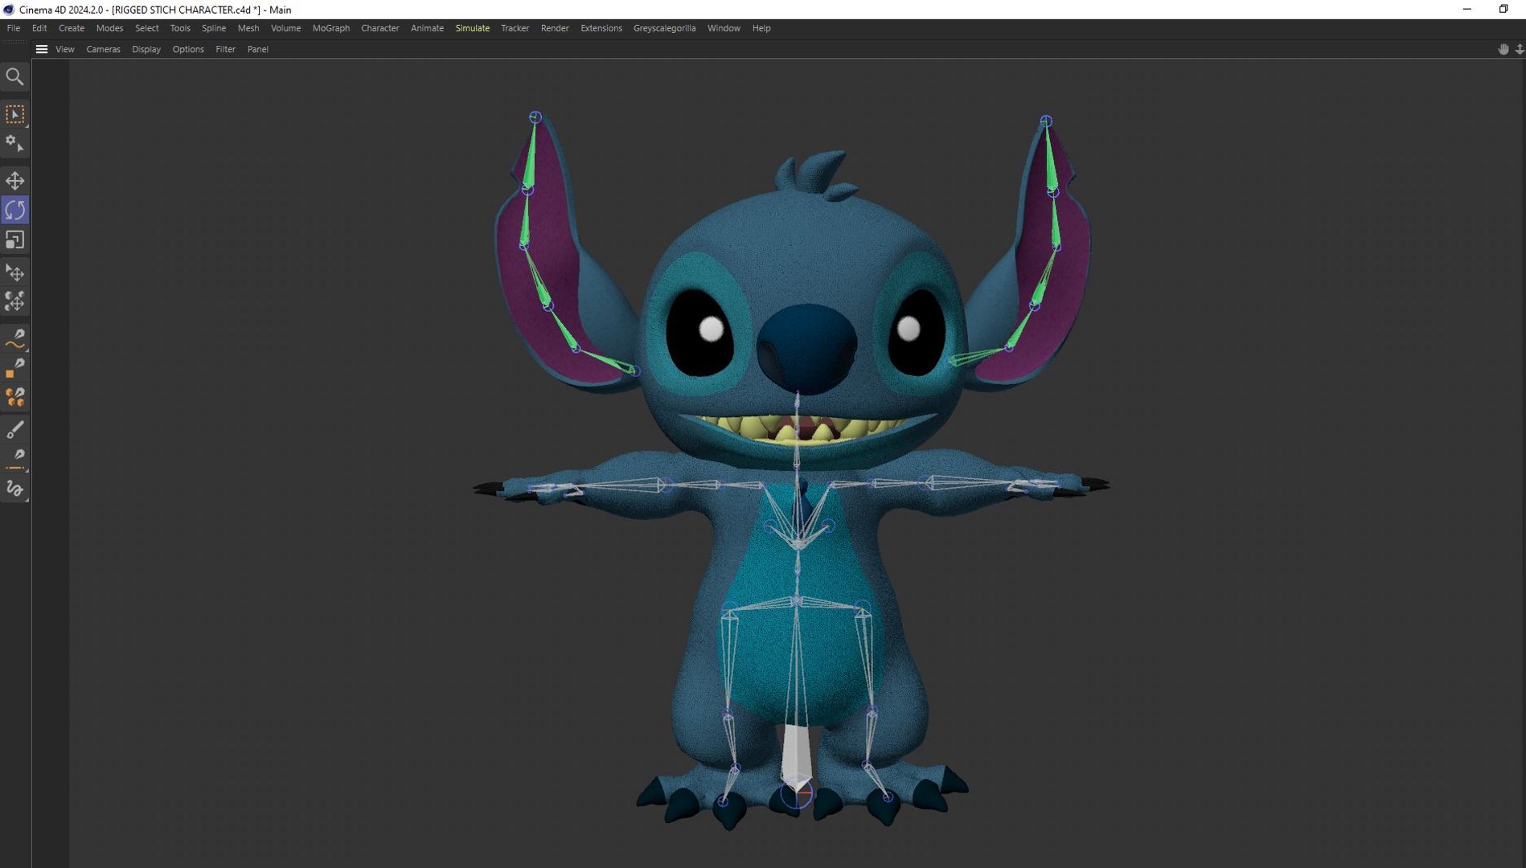This screenshot has height=868, width=1526.
Task: Open the Create menu
Action: click(x=72, y=28)
